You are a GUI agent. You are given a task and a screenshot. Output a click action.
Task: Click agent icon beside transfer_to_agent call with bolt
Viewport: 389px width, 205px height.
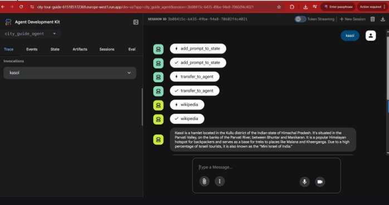(x=158, y=77)
